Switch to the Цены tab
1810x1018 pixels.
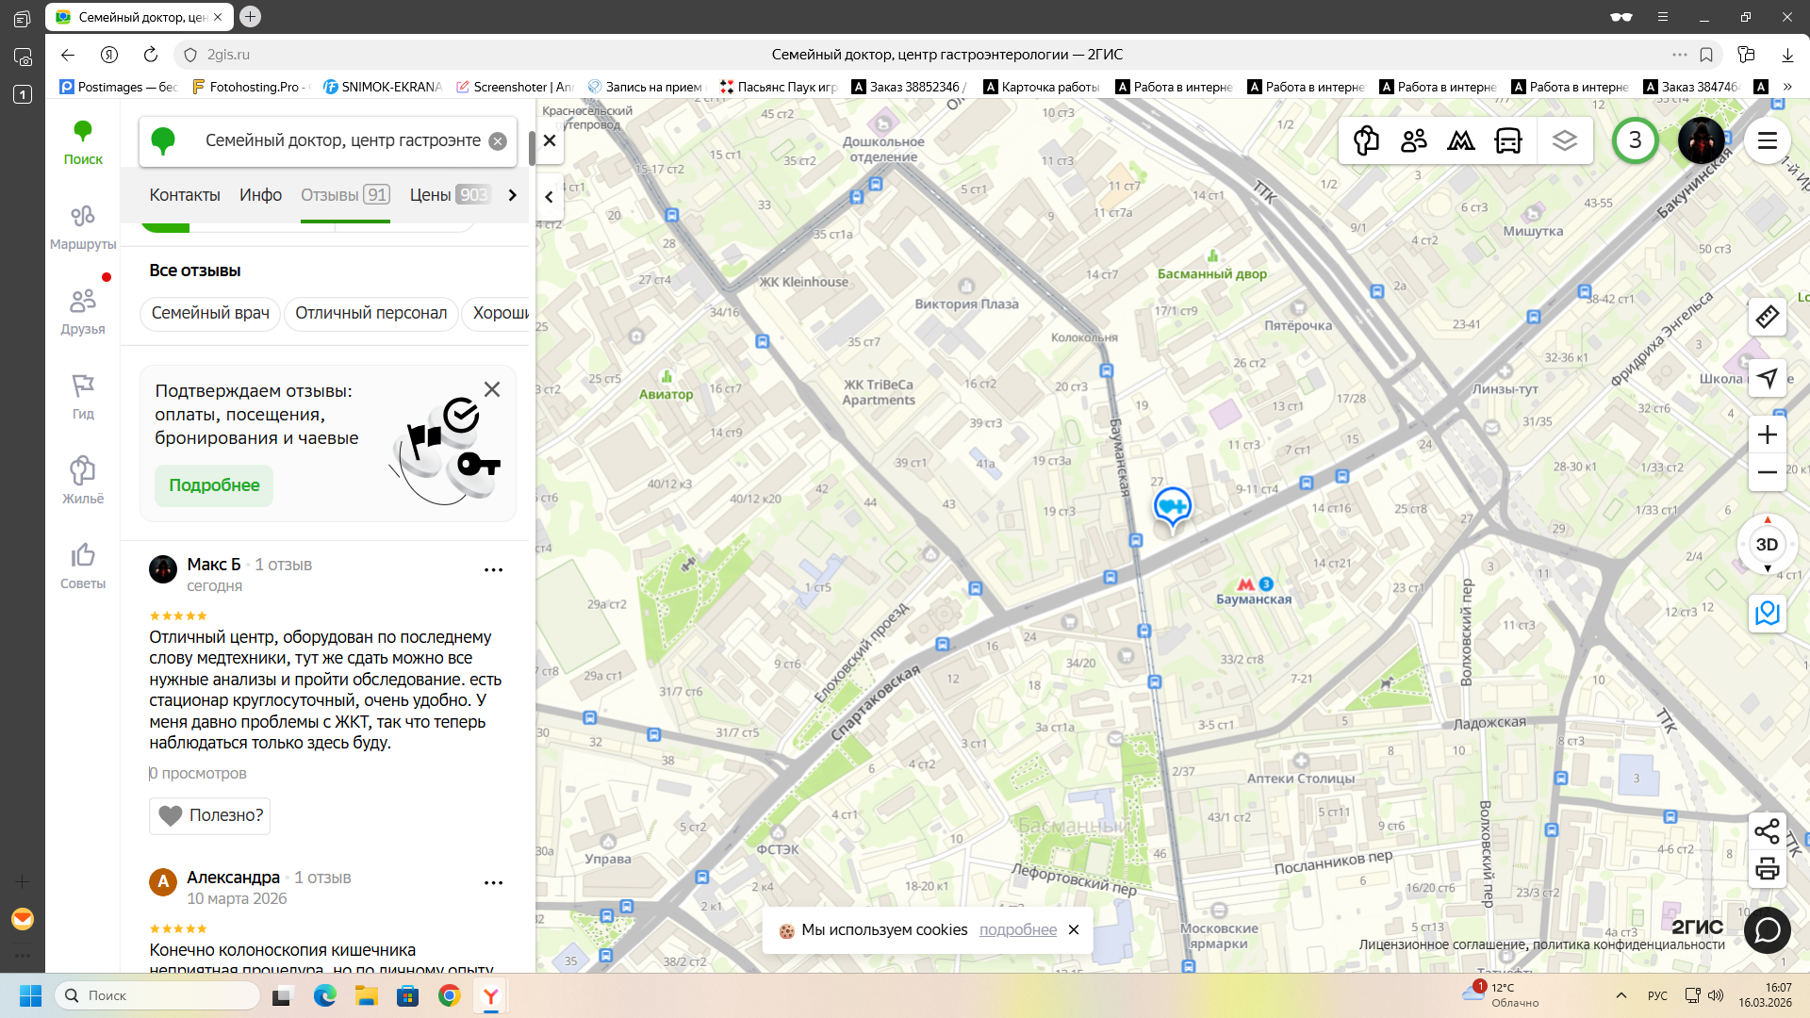[430, 195]
